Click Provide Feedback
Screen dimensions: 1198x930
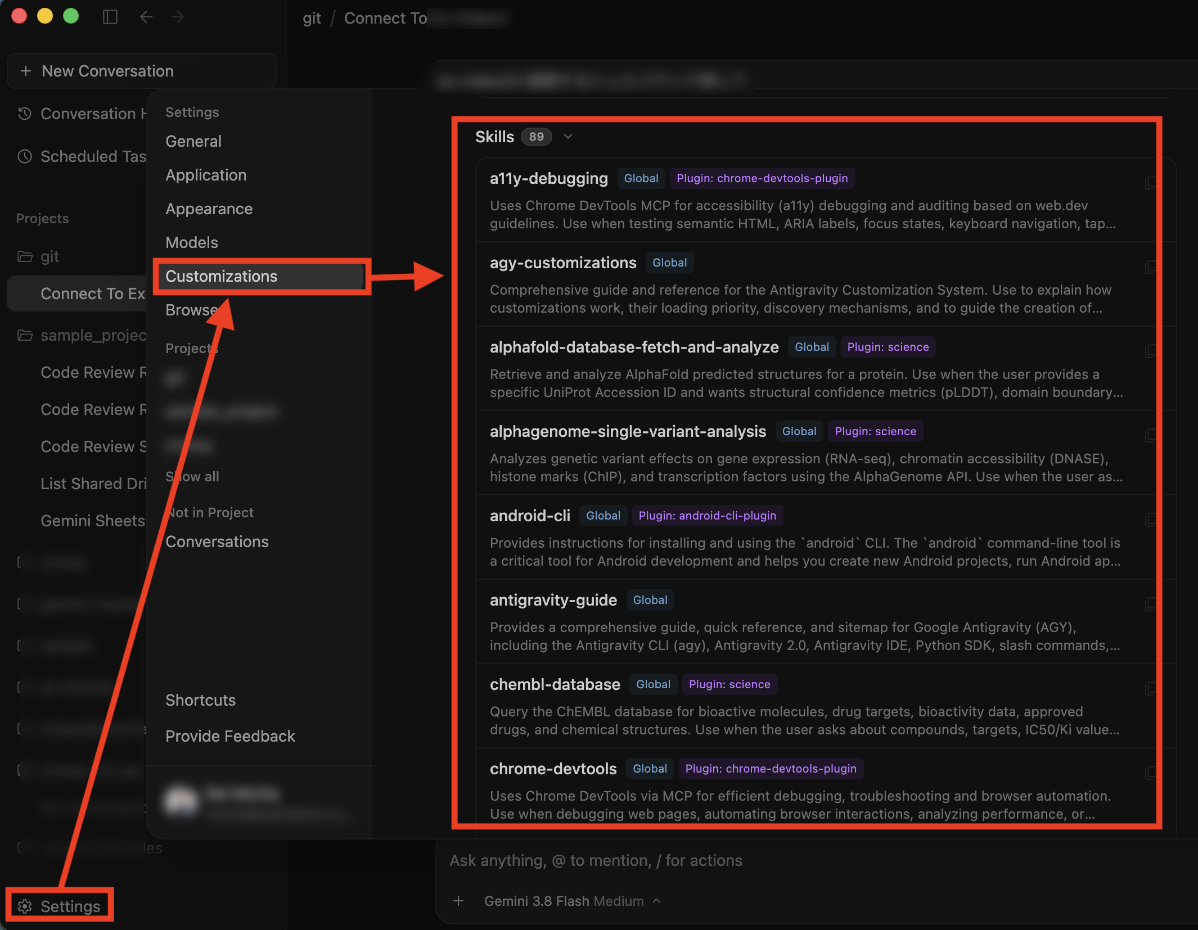(x=230, y=736)
